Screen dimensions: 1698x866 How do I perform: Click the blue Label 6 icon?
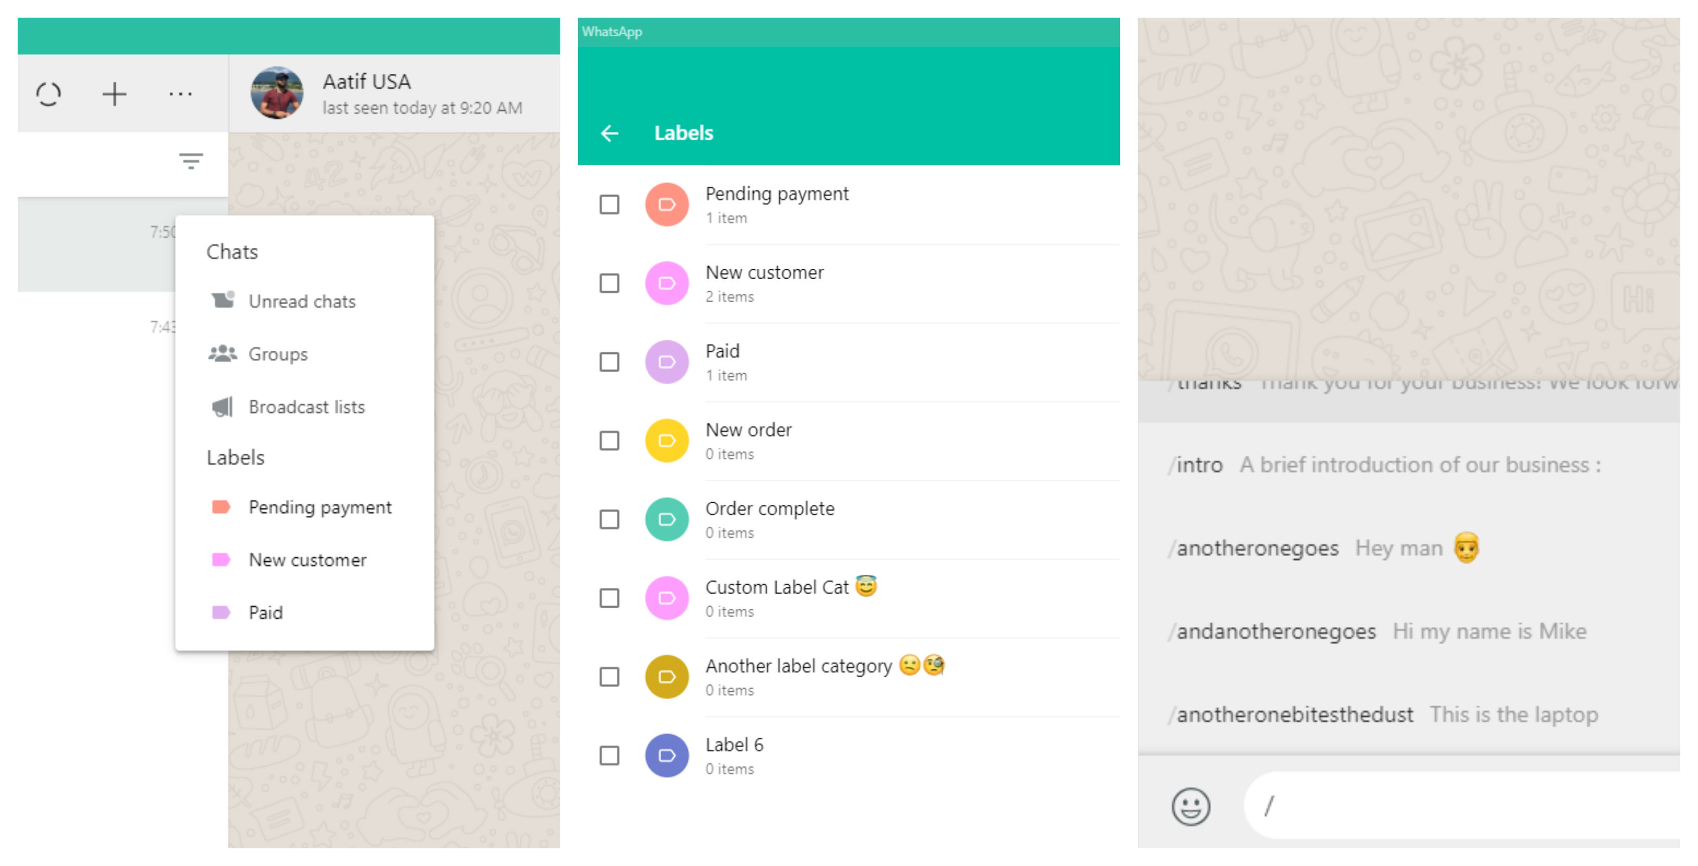666,755
